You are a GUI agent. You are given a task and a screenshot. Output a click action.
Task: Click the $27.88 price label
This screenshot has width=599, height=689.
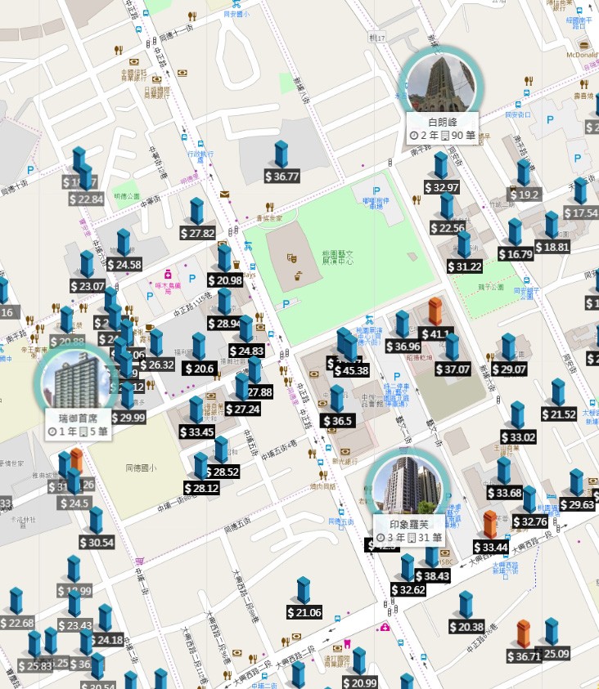[259, 392]
